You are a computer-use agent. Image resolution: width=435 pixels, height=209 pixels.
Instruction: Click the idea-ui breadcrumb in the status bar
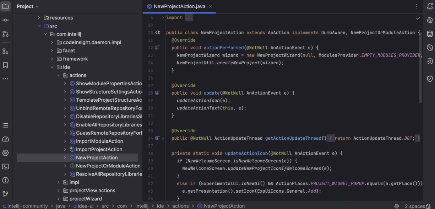click(x=85, y=206)
